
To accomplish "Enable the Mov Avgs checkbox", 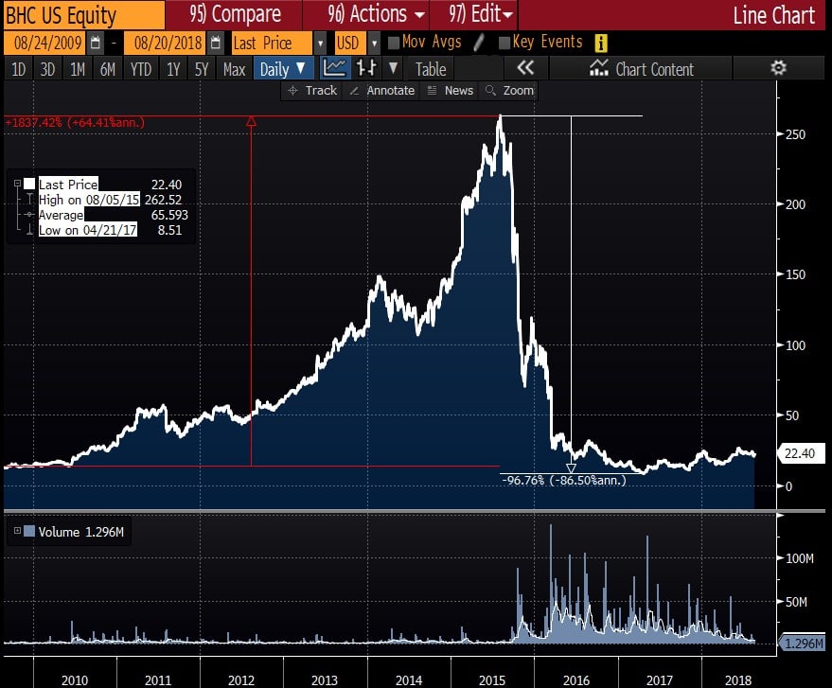I will tap(393, 43).
